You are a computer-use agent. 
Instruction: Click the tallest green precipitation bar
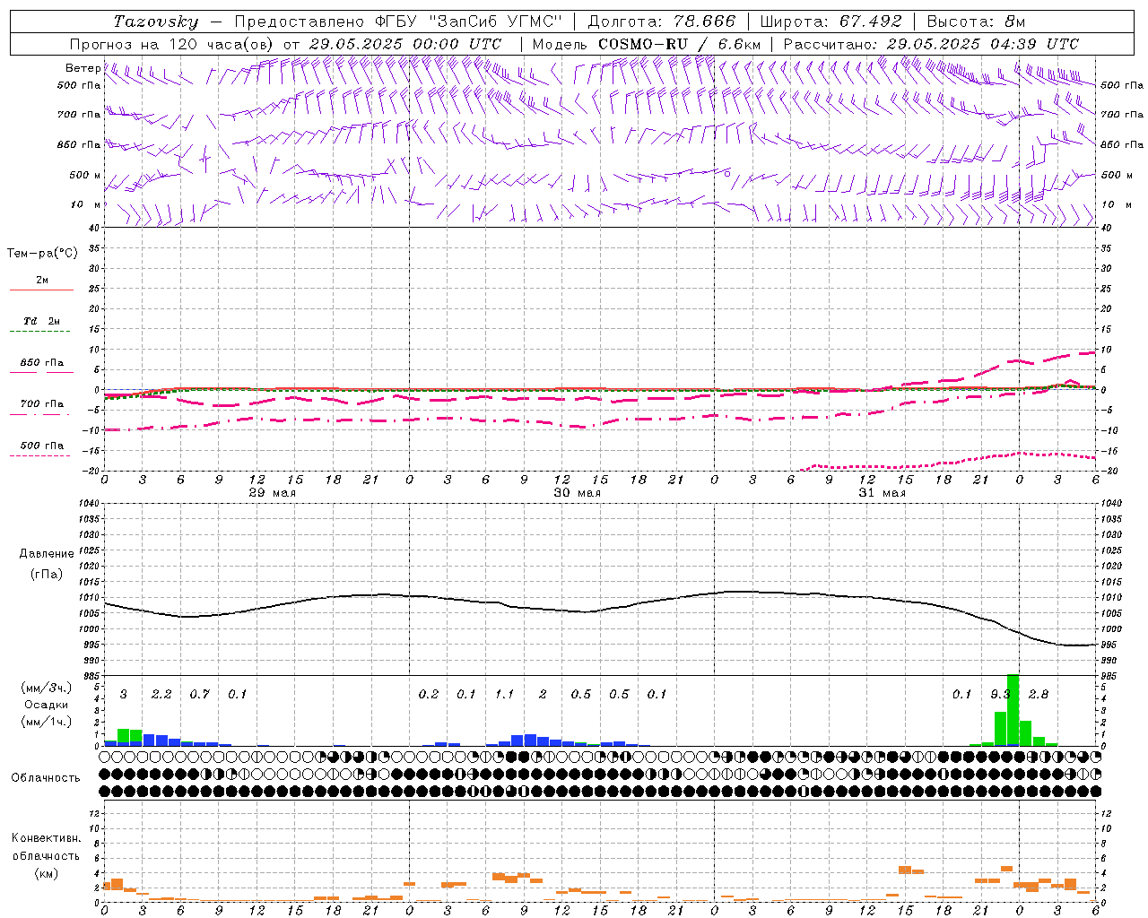pyautogui.click(x=1013, y=710)
